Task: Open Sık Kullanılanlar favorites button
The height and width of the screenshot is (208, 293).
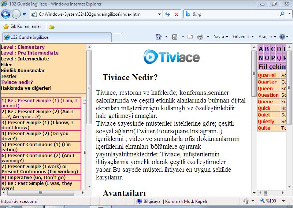Action: 22,26
